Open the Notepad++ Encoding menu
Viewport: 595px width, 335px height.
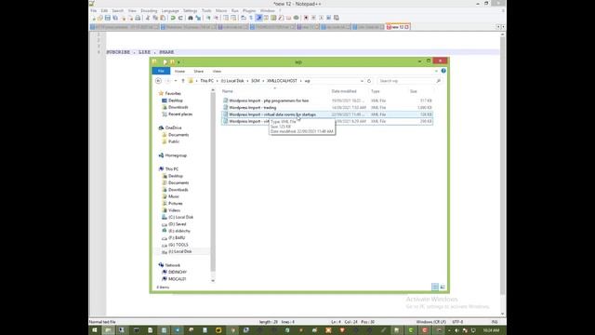(x=149, y=10)
